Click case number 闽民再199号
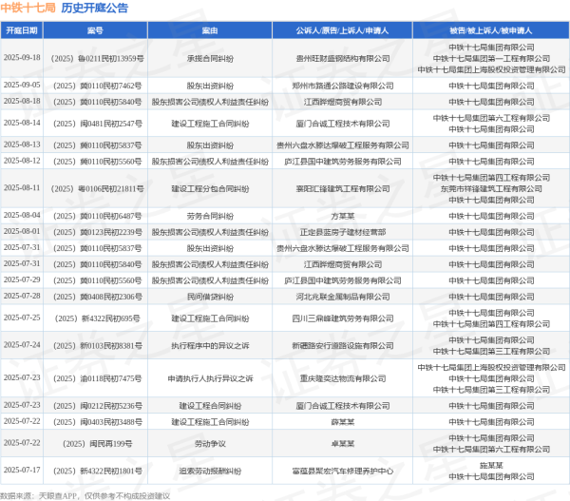The height and width of the screenshot is (501, 570). 97,444
